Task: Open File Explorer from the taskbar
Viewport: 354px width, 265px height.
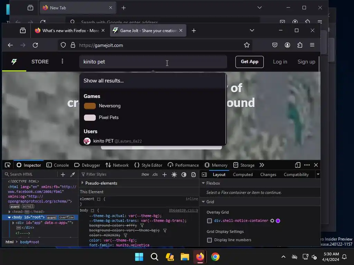Action: [185, 257]
